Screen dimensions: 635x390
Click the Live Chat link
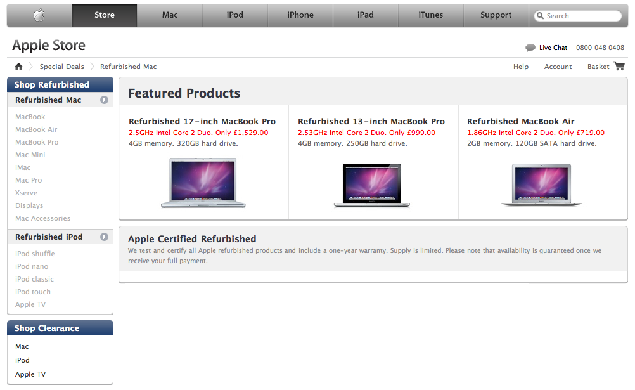point(553,48)
